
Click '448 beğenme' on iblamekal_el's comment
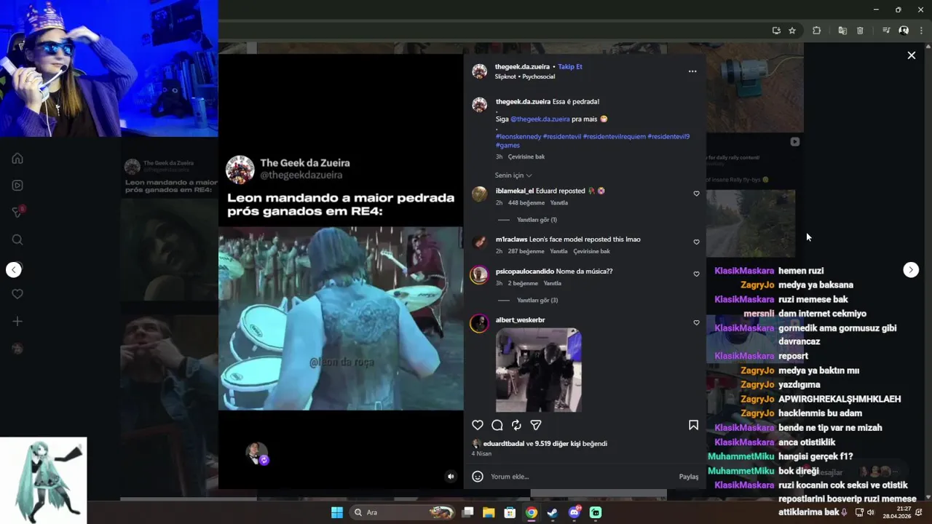tap(526, 203)
